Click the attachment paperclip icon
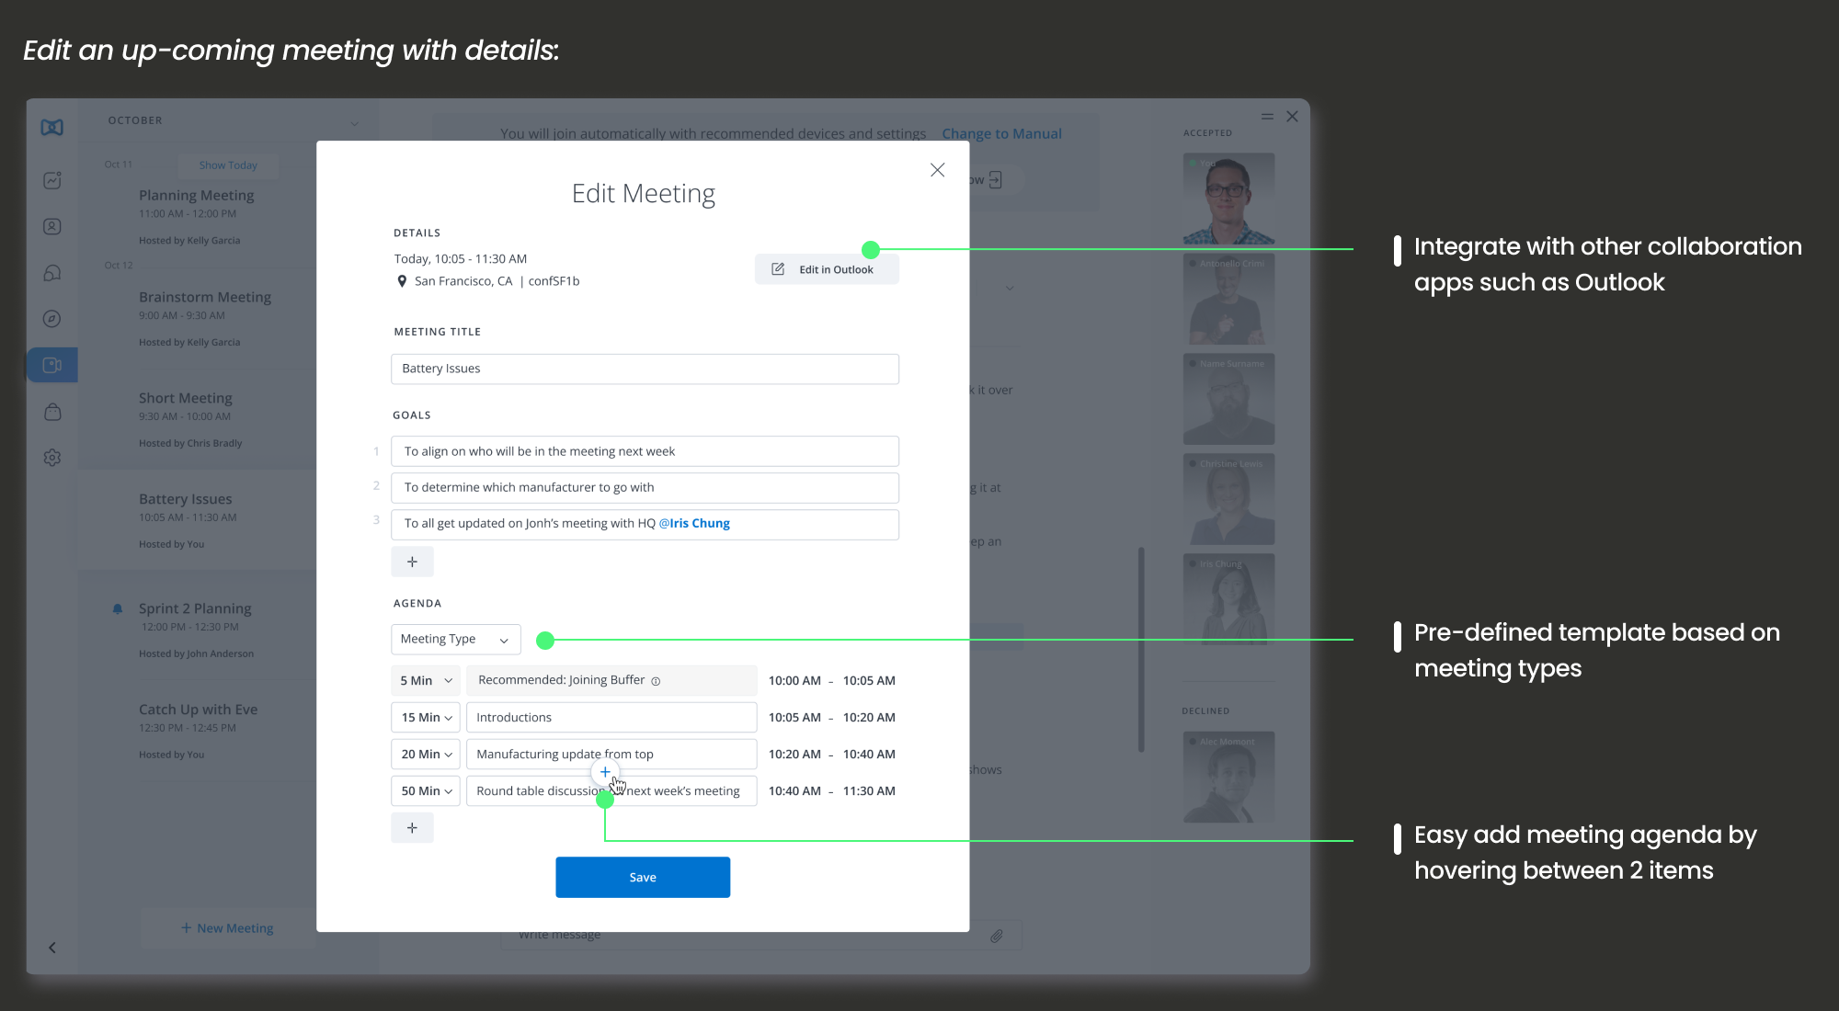This screenshot has width=1839, height=1011. coord(996,936)
